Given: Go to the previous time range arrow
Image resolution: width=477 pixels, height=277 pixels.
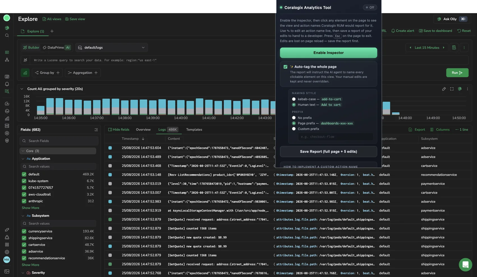Looking at the screenshot, I should point(411,47).
